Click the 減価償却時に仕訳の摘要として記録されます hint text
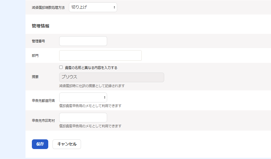Viewport: 271px width, 159px height. coord(92,86)
